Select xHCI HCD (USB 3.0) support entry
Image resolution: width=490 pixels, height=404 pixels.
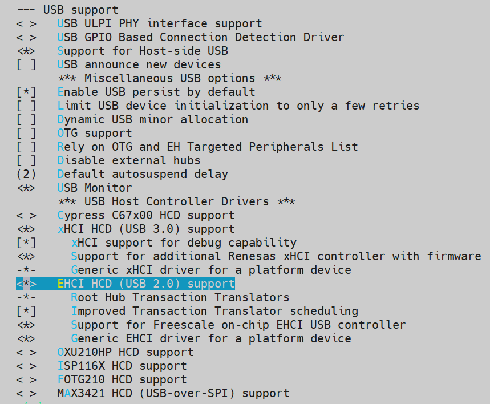(x=125, y=229)
